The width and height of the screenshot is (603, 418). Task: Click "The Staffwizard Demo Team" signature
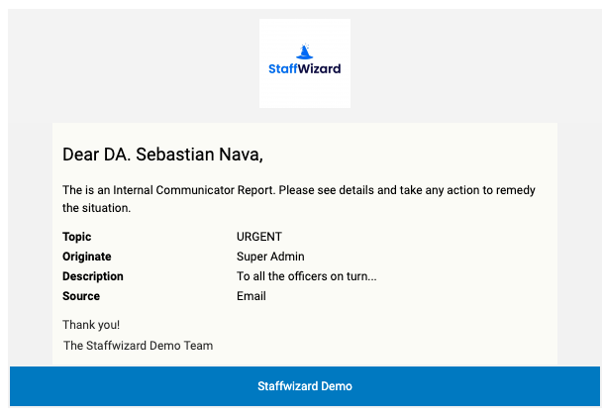[x=138, y=346]
